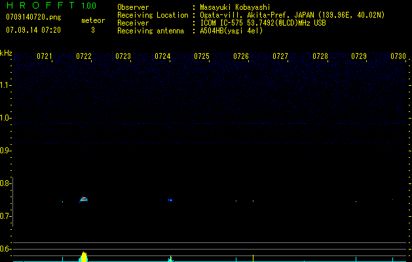
Task: Click the 0726 time axis marker
Action: pyautogui.click(x=241, y=56)
